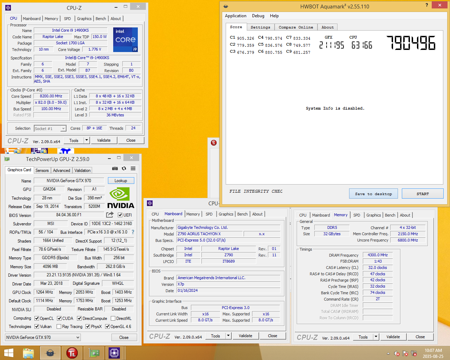Image resolution: width=450 pixels, height=360 pixels.
Task: Open the Socket #1 selection dropdown
Action: coord(50,129)
